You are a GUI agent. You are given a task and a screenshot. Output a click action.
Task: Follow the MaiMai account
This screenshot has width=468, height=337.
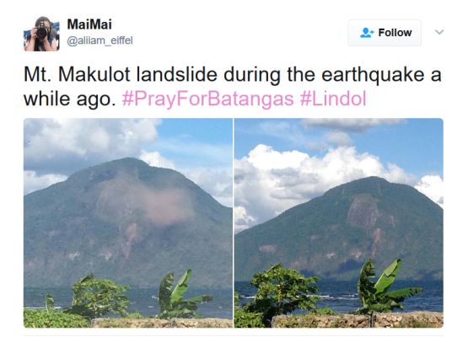385,33
